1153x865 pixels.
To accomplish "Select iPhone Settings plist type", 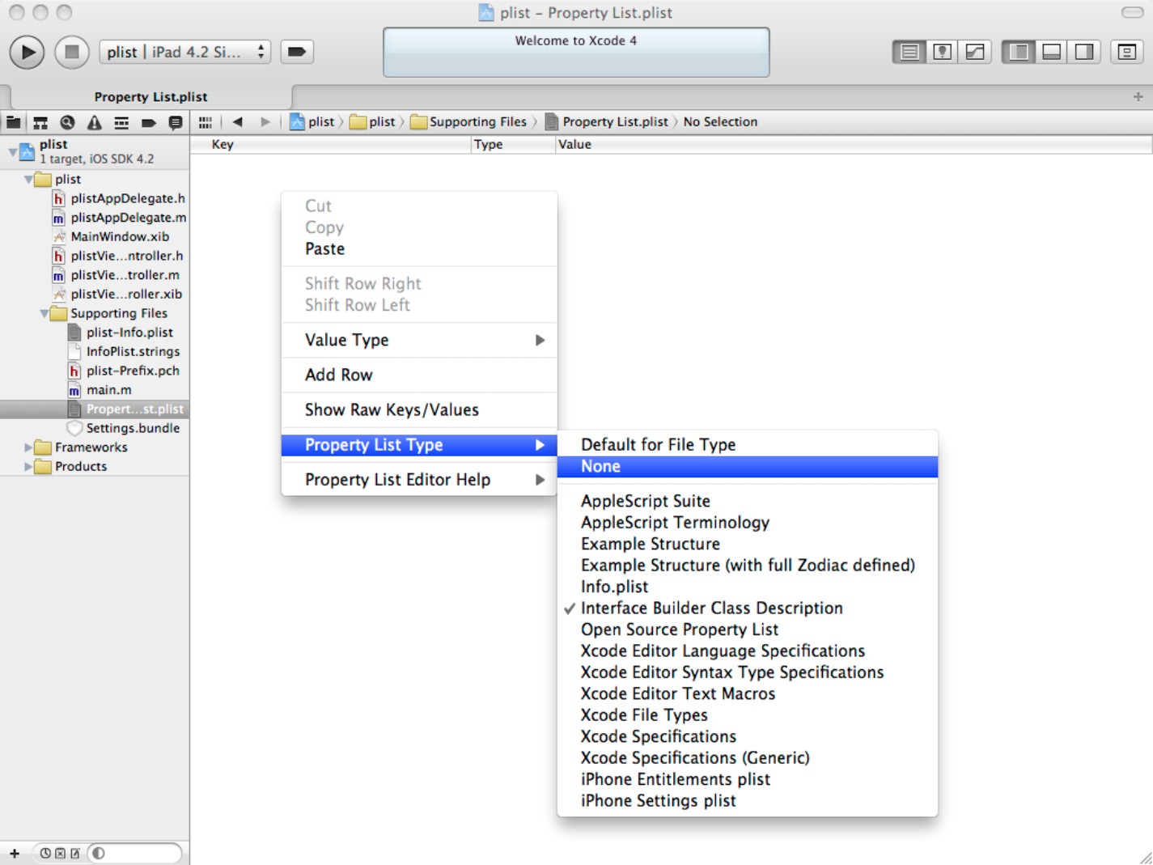I will pyautogui.click(x=748, y=801).
